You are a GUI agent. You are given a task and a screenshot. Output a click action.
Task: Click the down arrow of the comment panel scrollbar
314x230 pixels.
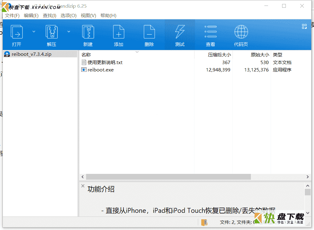(x=308, y=213)
